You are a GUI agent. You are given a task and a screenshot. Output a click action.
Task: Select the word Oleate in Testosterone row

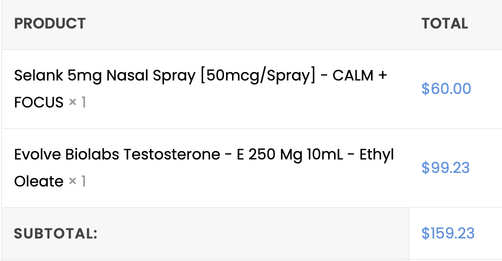coord(38,181)
